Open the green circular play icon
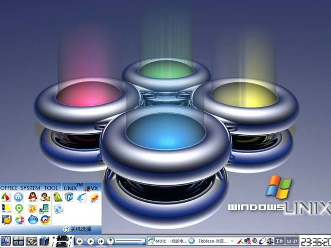This screenshot has height=248, width=331. tap(19, 208)
